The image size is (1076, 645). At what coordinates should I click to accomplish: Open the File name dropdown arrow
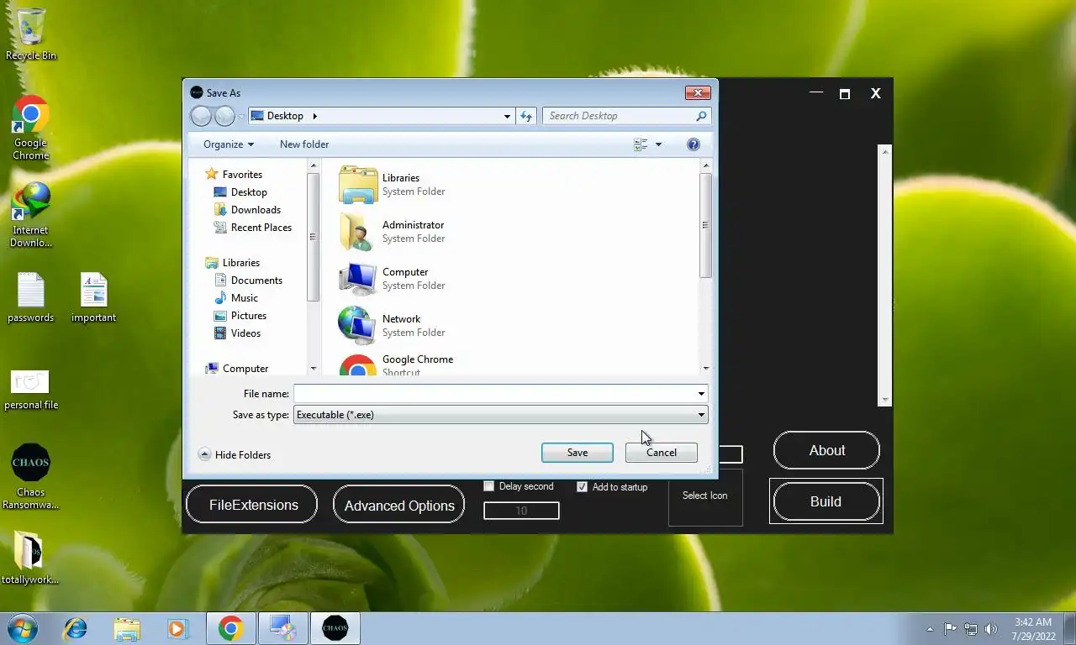[x=701, y=394]
